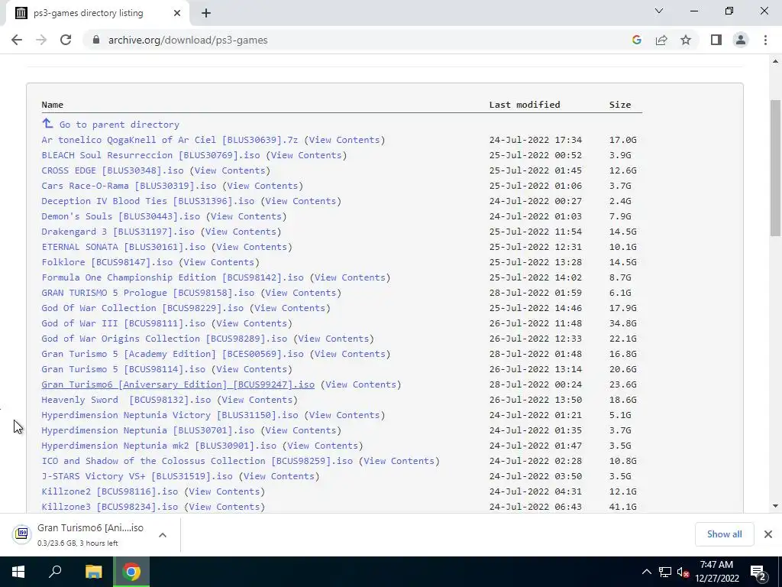Viewport: 782px width, 587px height.
Task: View Contents of Drakengard 3
Action: (x=241, y=232)
